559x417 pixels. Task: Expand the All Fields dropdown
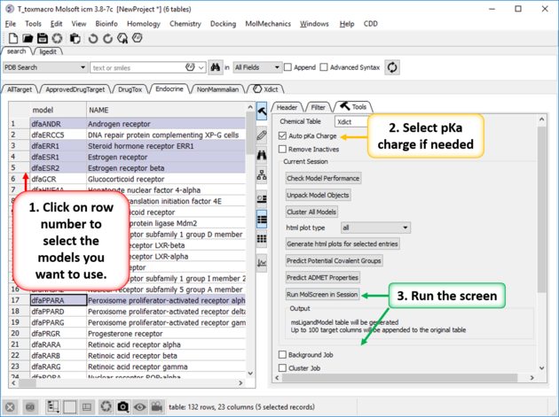click(256, 67)
